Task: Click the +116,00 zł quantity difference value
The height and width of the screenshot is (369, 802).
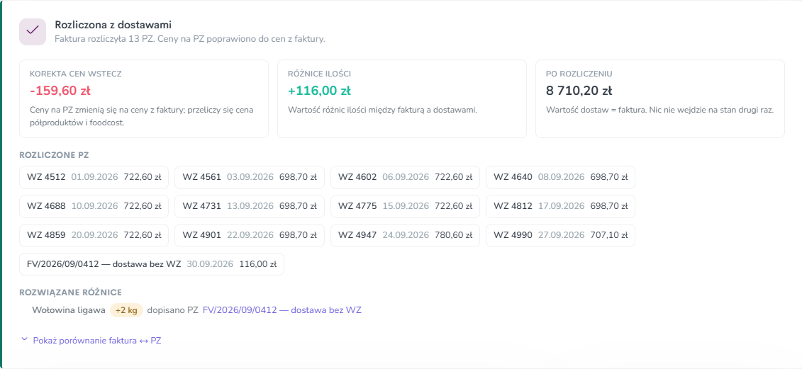Action: (319, 91)
